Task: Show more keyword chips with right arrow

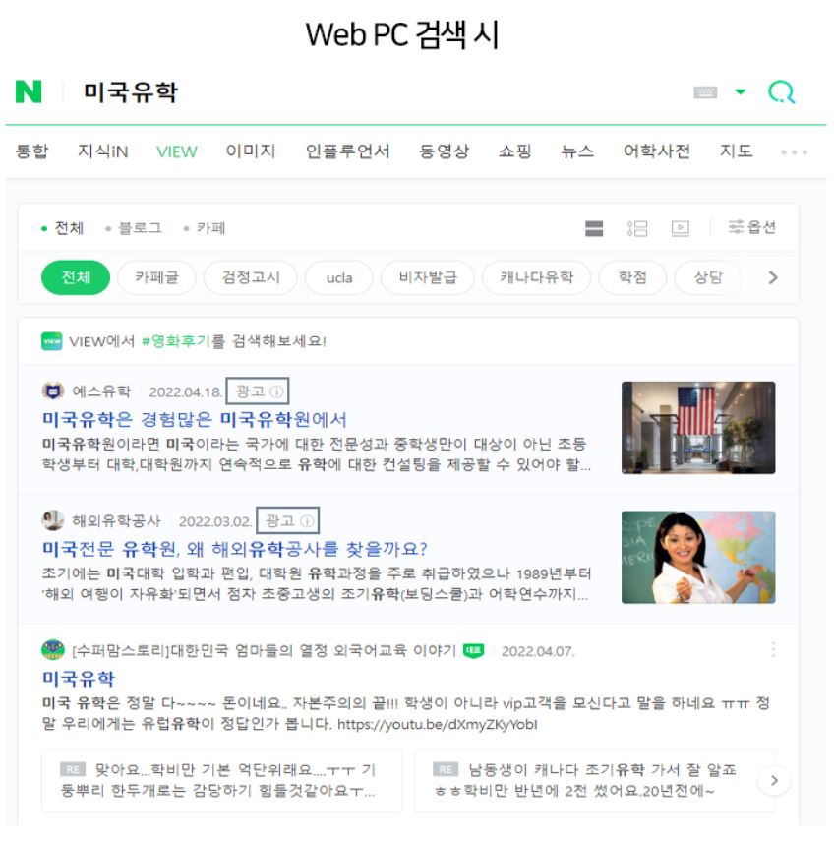Action: coord(773,277)
